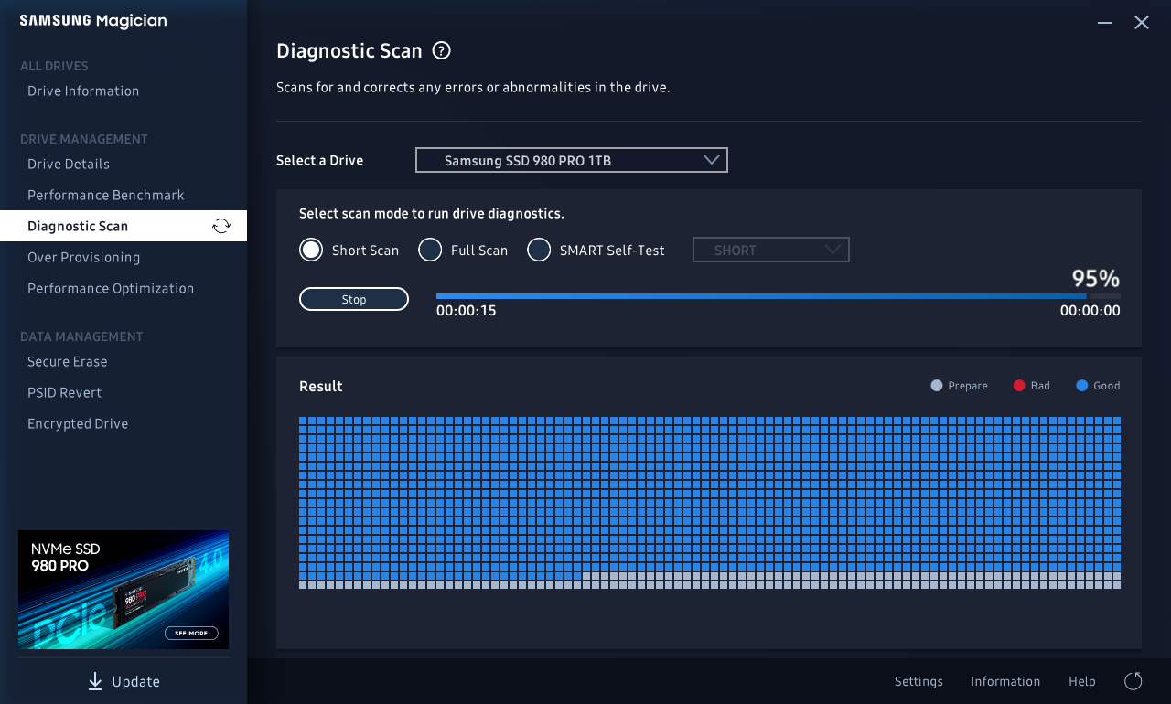Click the Select a Drive label
The width and height of the screenshot is (1171, 704).
pyautogui.click(x=320, y=160)
